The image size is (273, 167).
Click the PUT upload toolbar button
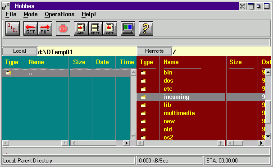pos(45,28)
